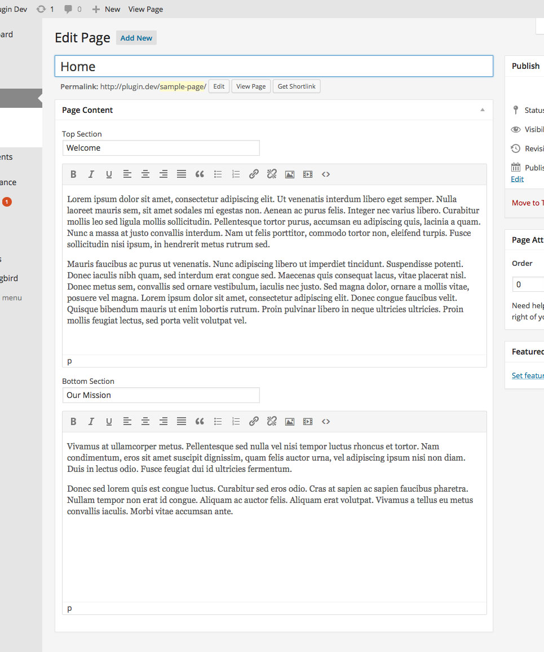Toggle Bold in Bottom Section editor toolbar

click(x=73, y=422)
